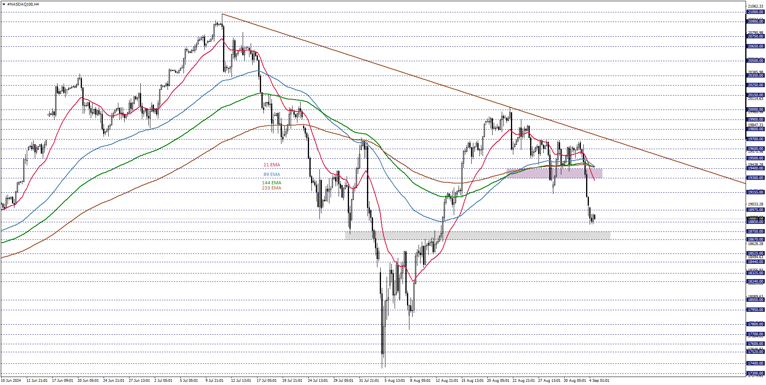Click the 19400.00 price level label

point(756,168)
